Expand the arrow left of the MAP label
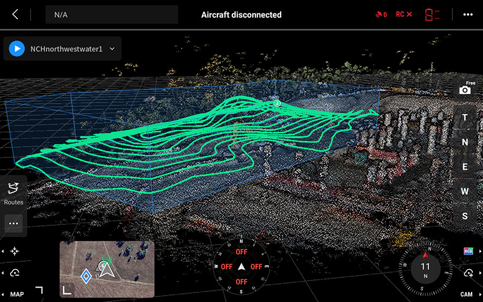The height and width of the screenshot is (302, 483). pos(3,294)
